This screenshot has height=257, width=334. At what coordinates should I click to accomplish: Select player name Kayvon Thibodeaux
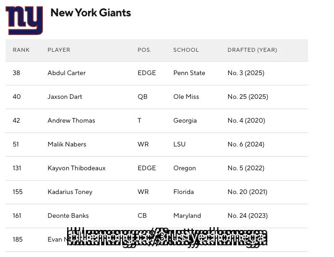(76, 168)
